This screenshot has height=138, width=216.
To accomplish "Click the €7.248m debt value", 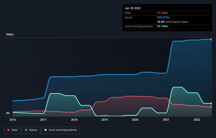I will coord(163,13).
